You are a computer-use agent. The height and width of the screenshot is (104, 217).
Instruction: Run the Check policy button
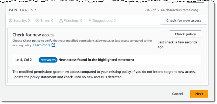[x=185, y=34]
